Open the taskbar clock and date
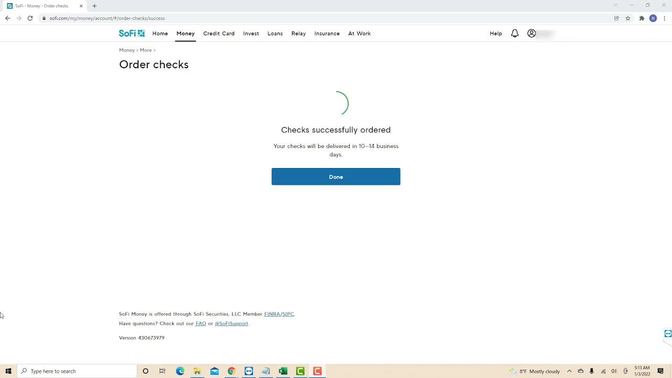The width and height of the screenshot is (672, 378). (642, 371)
